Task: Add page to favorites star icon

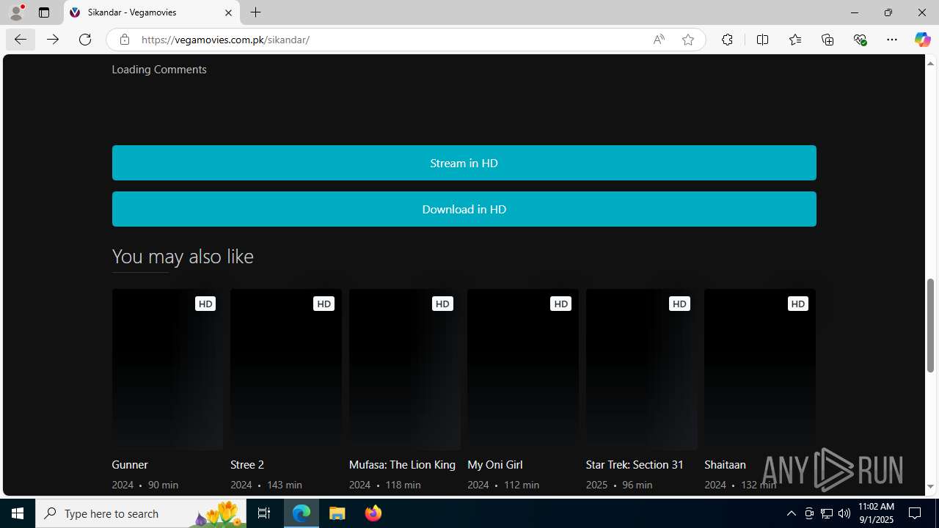Action: [688, 40]
